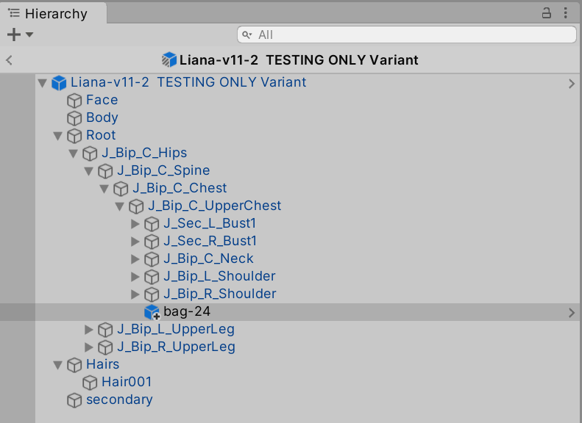The height and width of the screenshot is (423, 582).
Task: Click the prefab variant icon in header bar
Action: click(x=169, y=60)
